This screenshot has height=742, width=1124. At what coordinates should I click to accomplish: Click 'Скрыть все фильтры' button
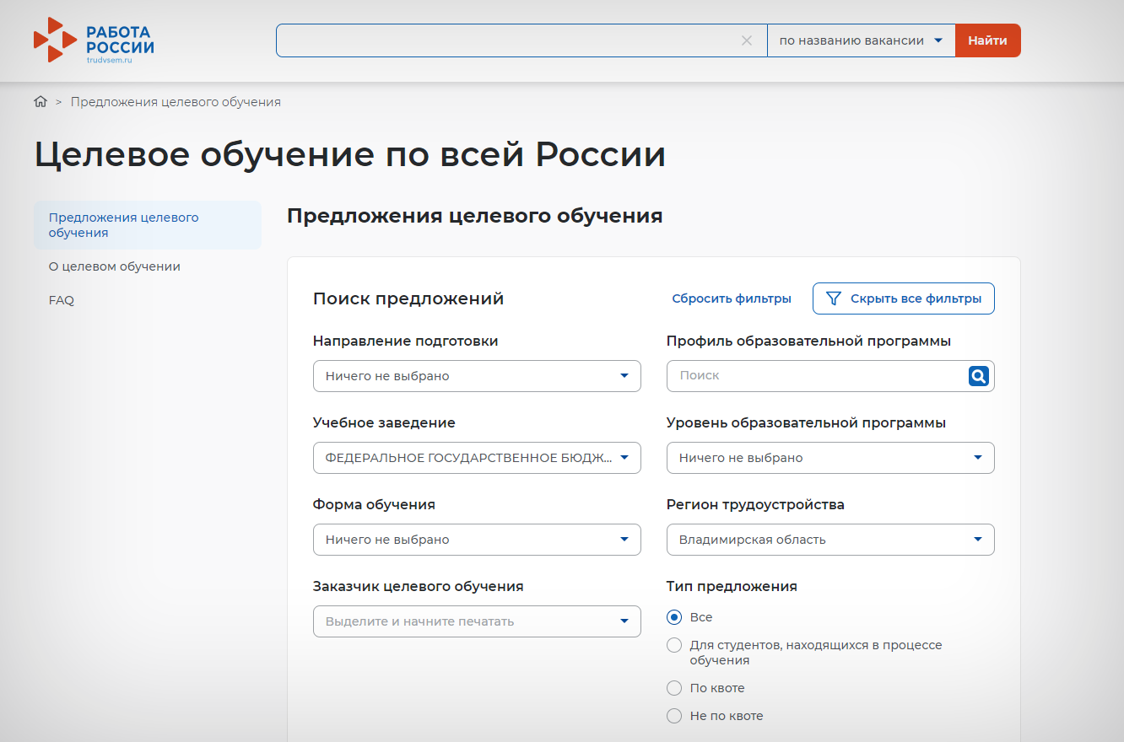[x=903, y=298]
